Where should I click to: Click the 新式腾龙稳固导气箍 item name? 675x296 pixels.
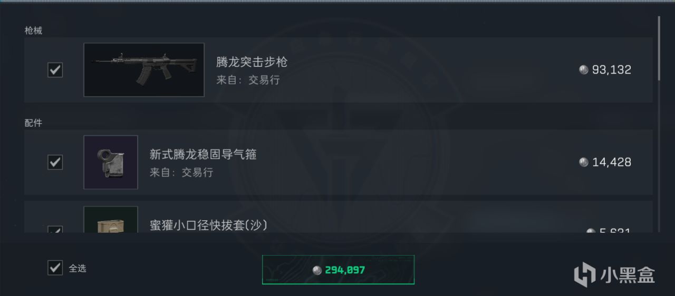pos(203,154)
